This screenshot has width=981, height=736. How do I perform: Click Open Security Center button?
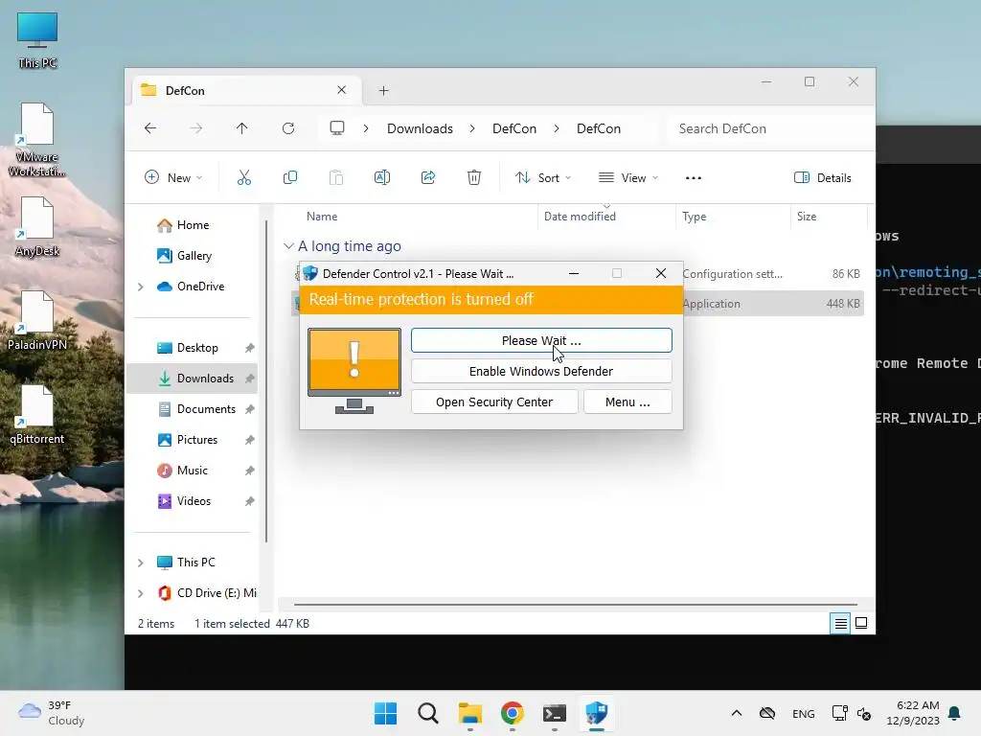[494, 402]
